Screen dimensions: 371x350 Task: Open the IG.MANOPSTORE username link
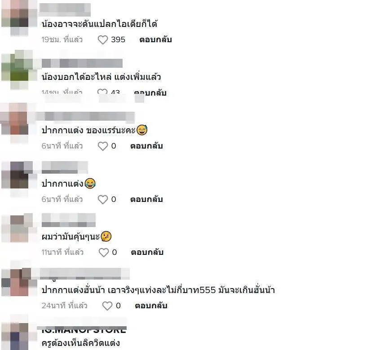point(84,330)
